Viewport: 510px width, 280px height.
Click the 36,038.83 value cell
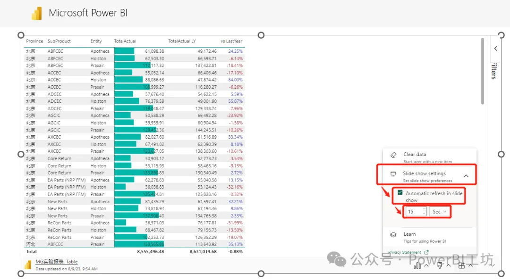coord(154,187)
